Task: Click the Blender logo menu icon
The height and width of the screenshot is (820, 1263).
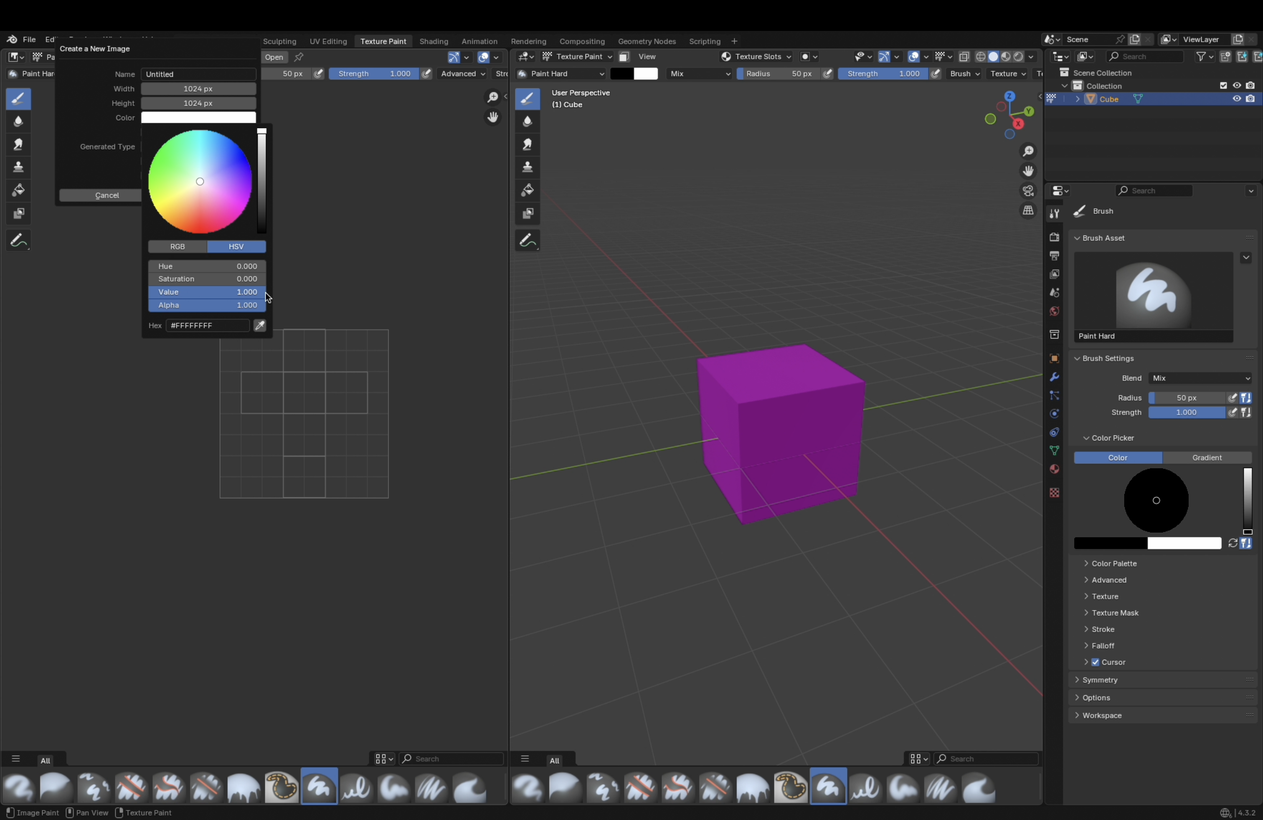Action: tap(12, 39)
